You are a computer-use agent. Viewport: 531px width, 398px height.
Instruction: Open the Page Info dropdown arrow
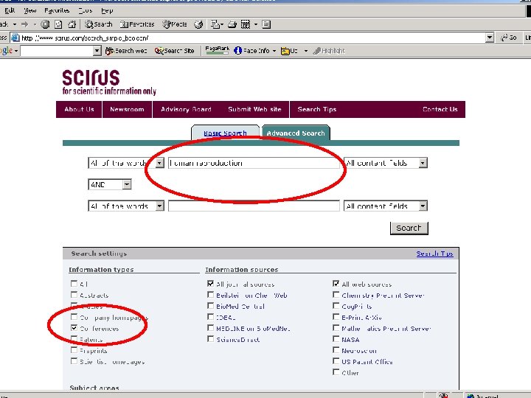[274, 51]
